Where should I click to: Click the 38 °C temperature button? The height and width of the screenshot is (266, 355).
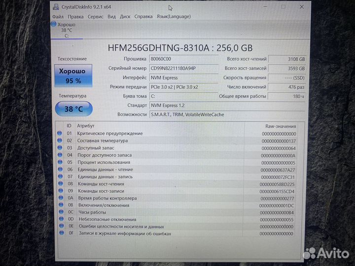coord(74,109)
